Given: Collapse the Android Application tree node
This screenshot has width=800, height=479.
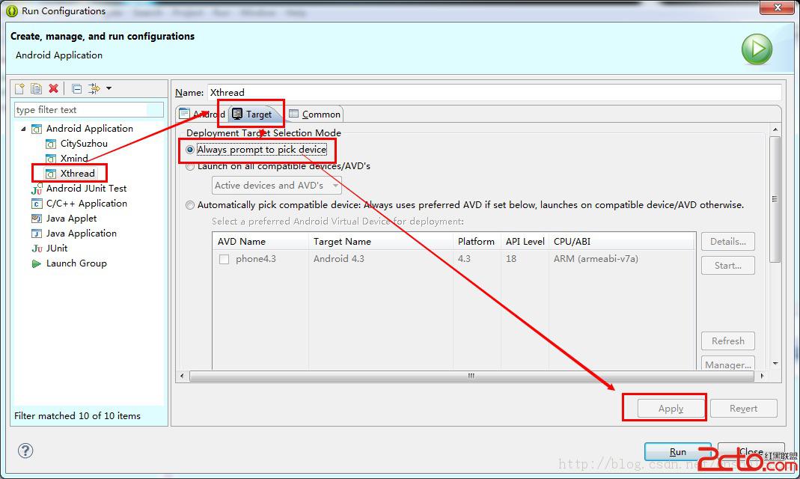Looking at the screenshot, I should tap(23, 129).
